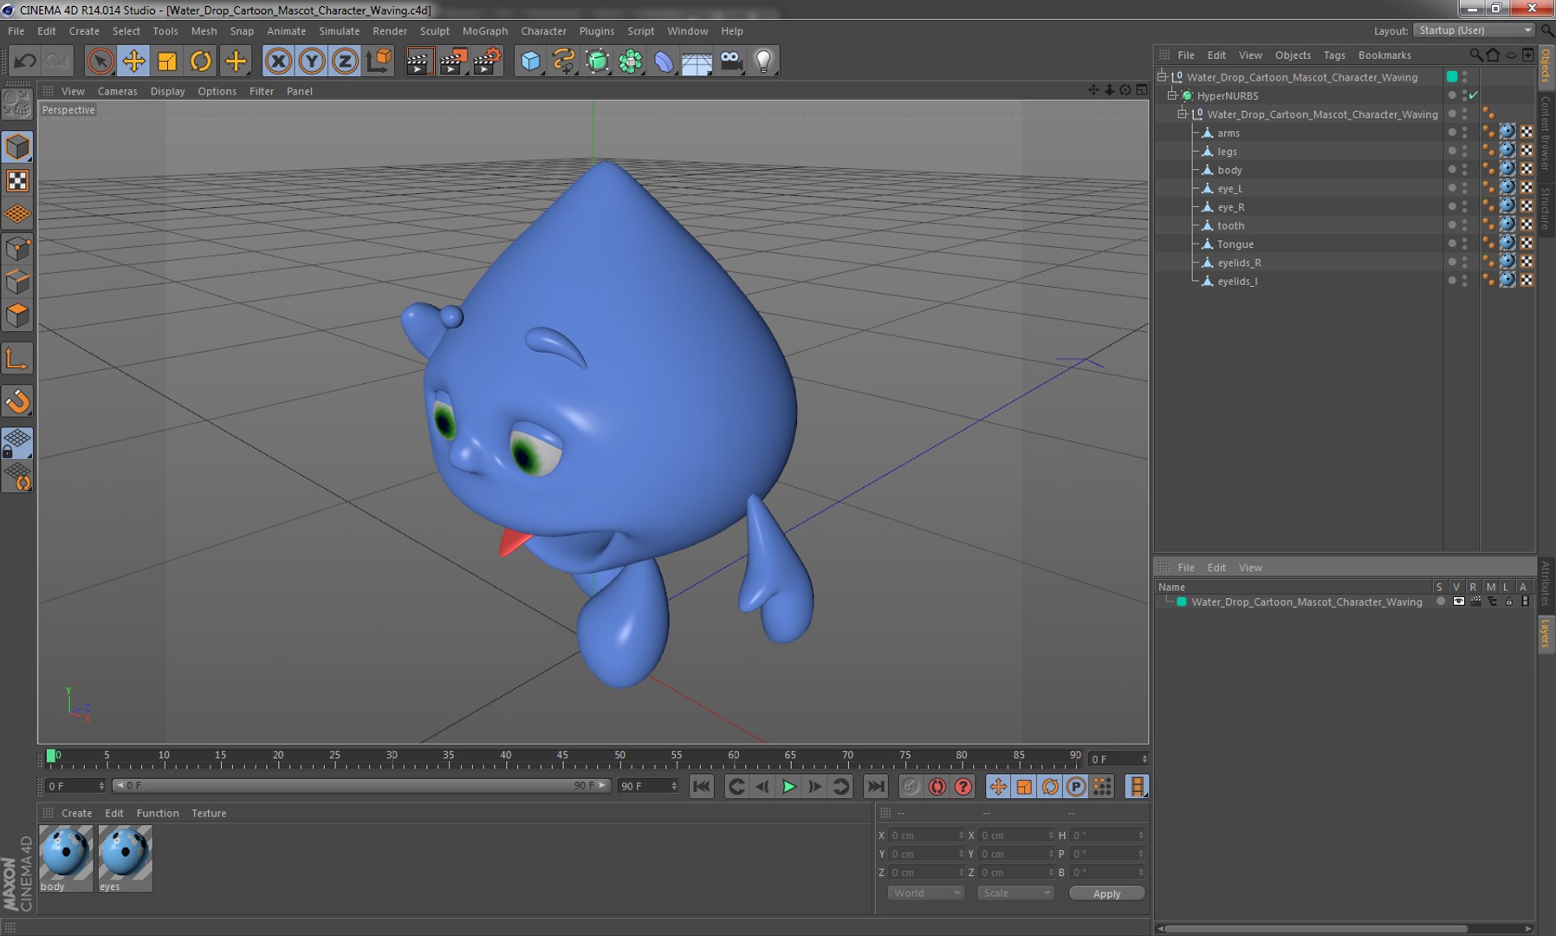Collapse the HyperNURBS tree node

pos(1171,95)
